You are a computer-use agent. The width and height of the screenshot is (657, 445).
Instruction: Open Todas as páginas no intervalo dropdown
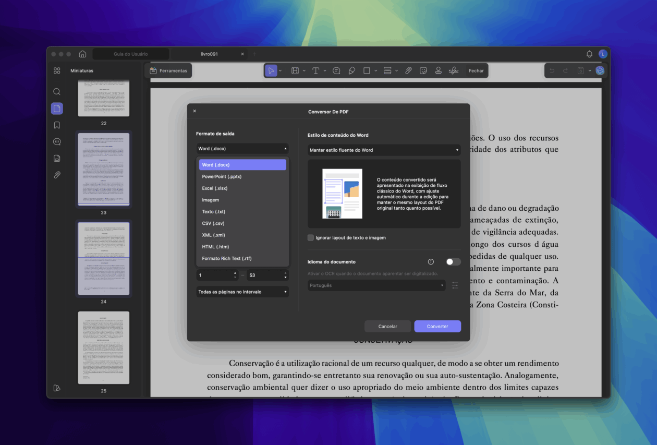242,292
